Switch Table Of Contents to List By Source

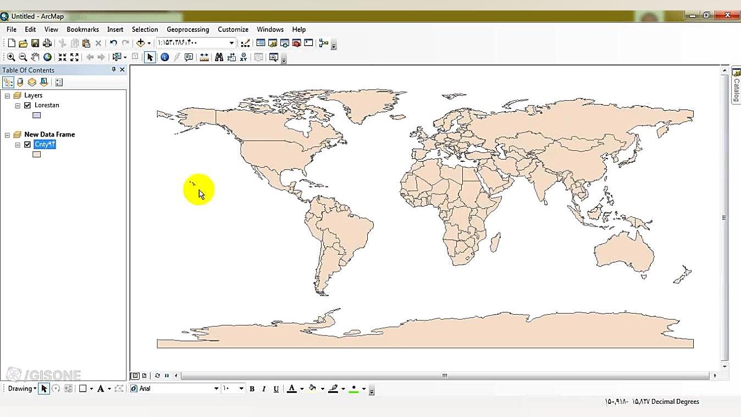(20, 82)
